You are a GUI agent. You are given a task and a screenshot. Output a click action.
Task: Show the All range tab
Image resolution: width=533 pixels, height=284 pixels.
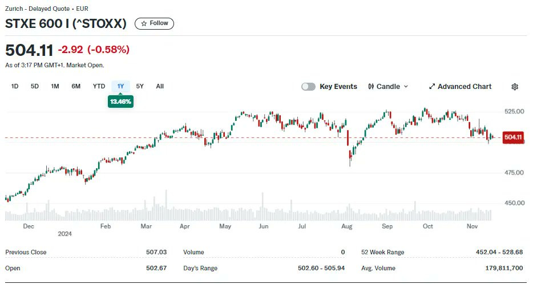pyautogui.click(x=160, y=86)
